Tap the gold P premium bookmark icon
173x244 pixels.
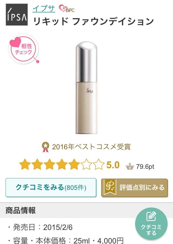point(110,187)
